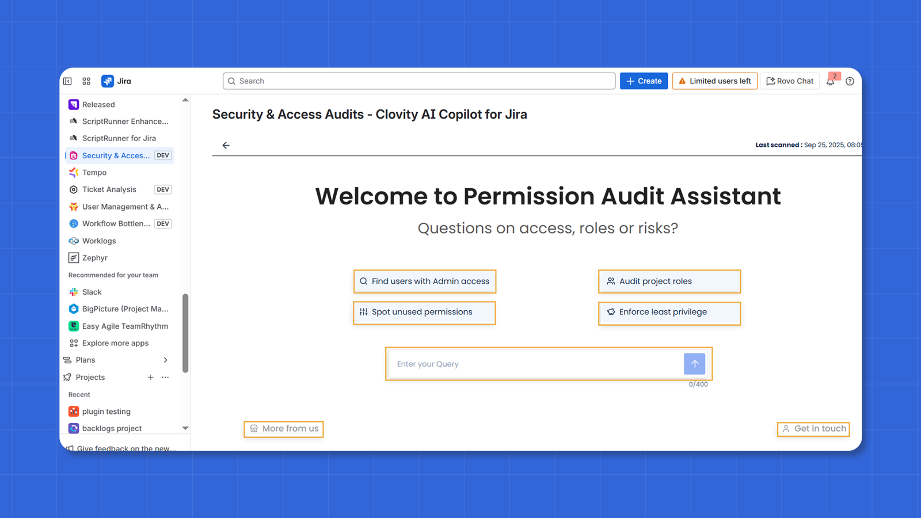Image resolution: width=921 pixels, height=518 pixels.
Task: Open the app switcher grid icon
Action: [x=86, y=81]
